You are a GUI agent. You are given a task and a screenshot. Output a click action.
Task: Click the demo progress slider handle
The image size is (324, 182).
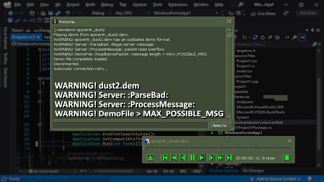pyautogui.click(x=145, y=148)
